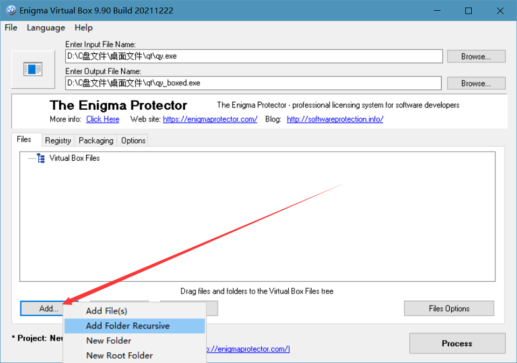
Task: Open the Click Here more info link
Action: pos(102,119)
